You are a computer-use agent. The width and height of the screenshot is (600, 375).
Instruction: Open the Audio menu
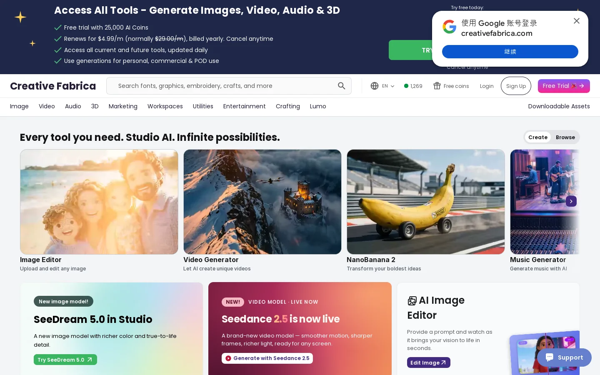click(73, 106)
